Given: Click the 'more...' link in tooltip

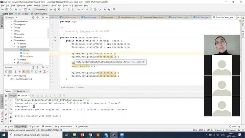Looking at the screenshot, I should [134, 62].
